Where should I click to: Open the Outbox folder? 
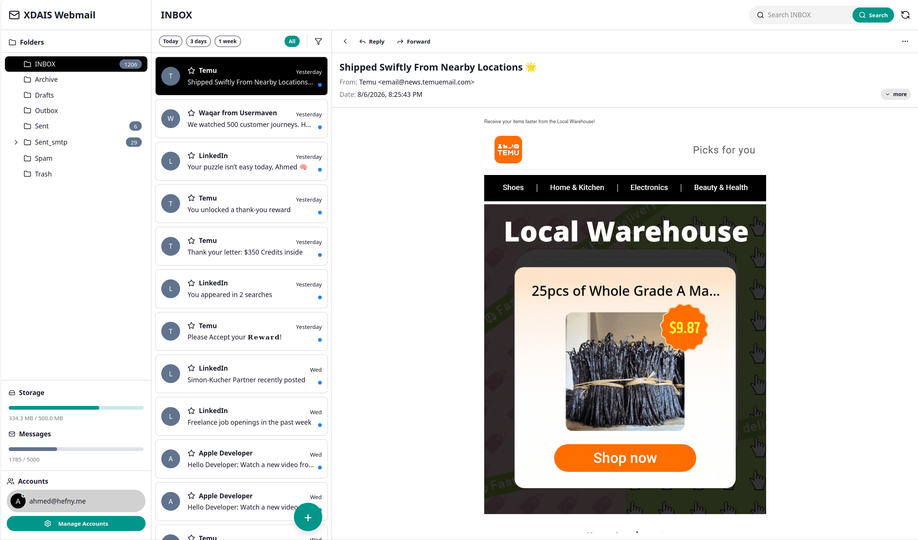pos(76,110)
